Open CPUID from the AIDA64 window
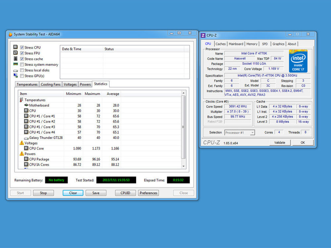 (x=125, y=193)
